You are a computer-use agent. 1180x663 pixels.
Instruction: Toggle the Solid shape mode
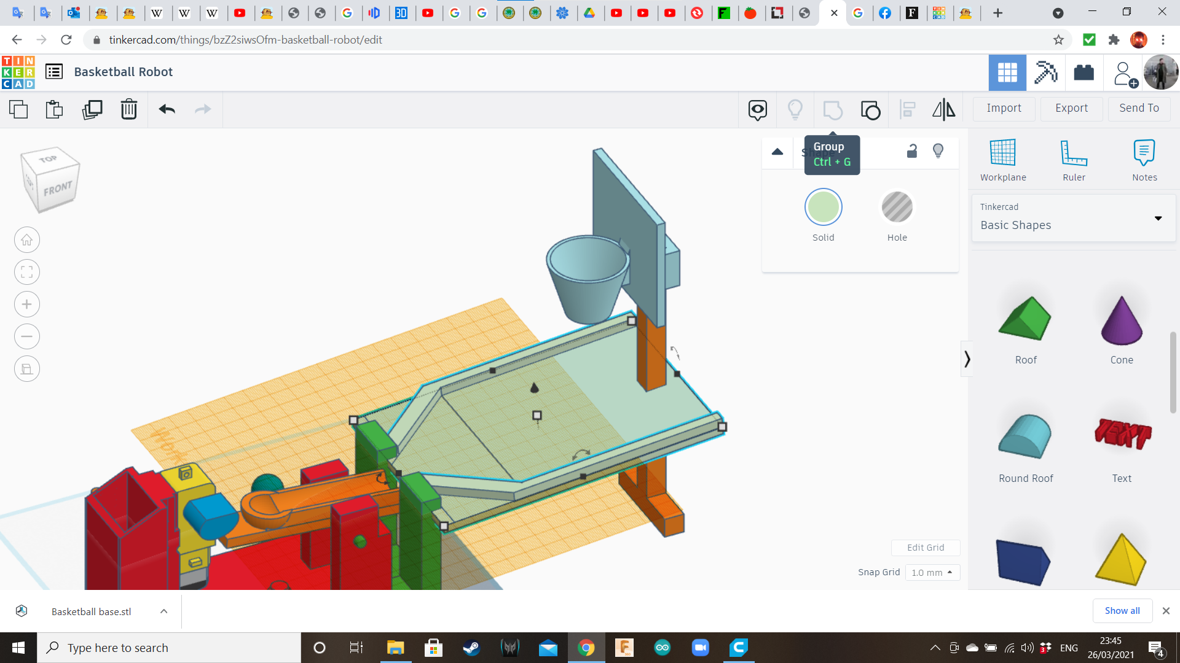coord(824,207)
